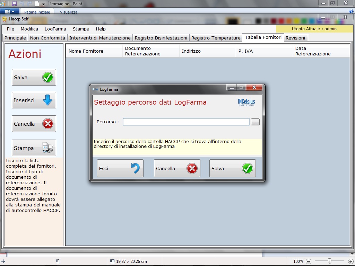Open the Paint application menu dropdown
Image resolution: width=355 pixels, height=266 pixels.
tap(9, 11)
